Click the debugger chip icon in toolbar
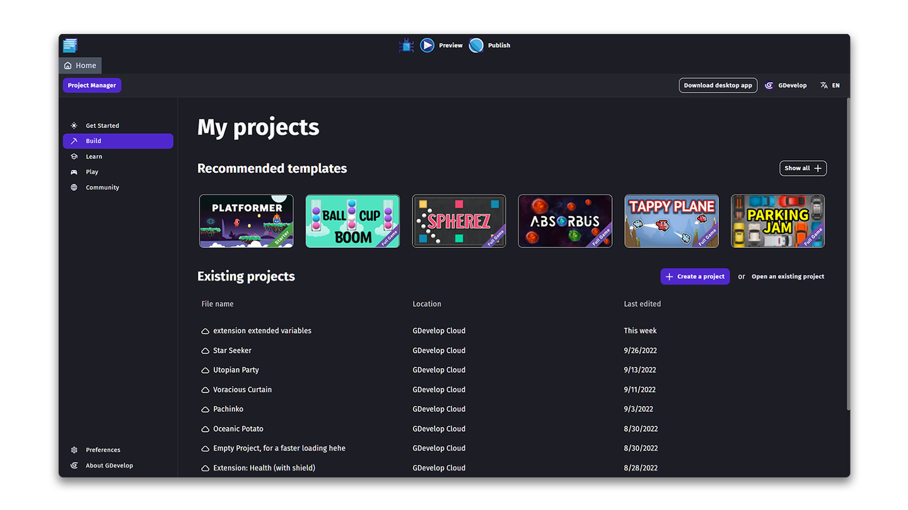908x510 pixels. [407, 45]
